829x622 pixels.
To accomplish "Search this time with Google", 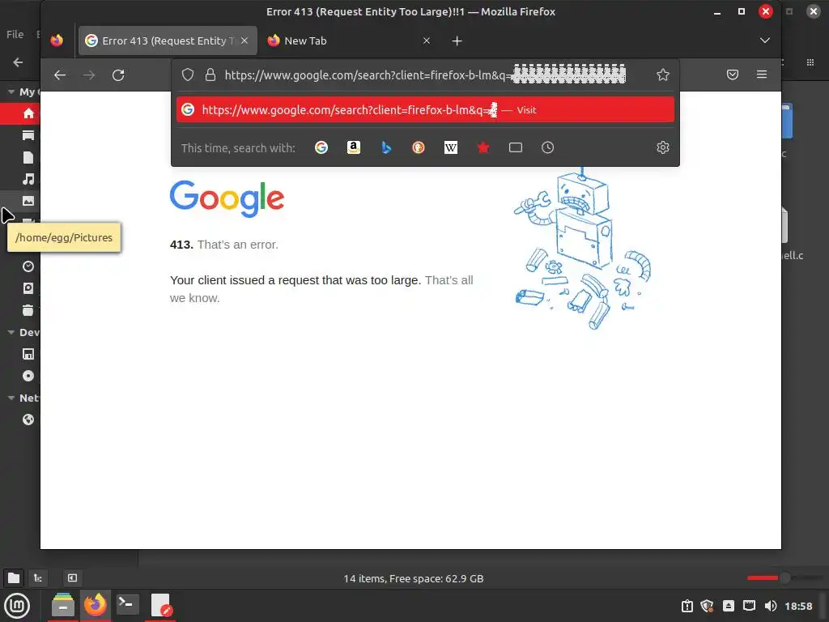I will click(321, 147).
